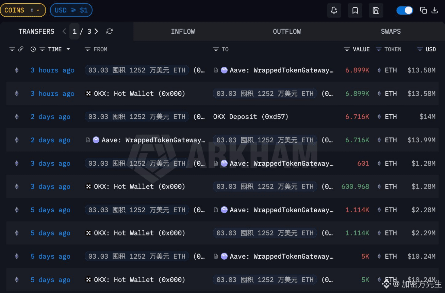
Task: Click the bookmark icon in the top bar
Action: (x=355, y=11)
